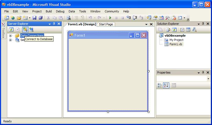The image size is (212, 125).
Task: Select My Project in Solution Explorer
Action: pyautogui.click(x=176, y=40)
